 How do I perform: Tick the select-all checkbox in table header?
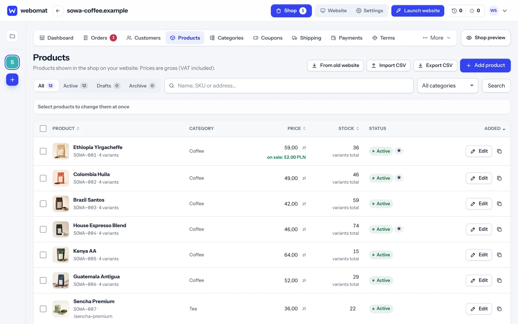pos(43,129)
